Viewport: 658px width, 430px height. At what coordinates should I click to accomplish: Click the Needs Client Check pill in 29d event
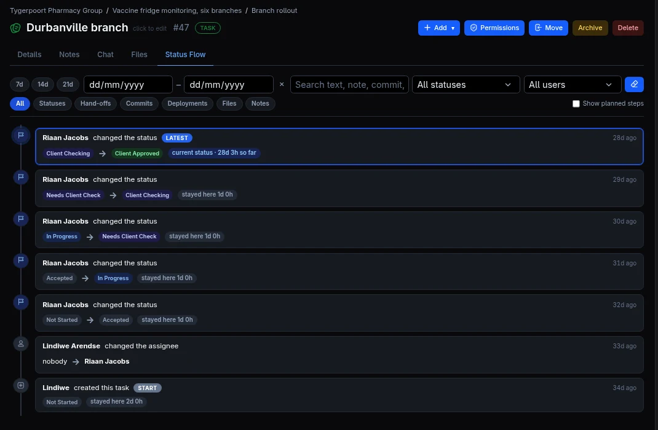click(x=73, y=195)
